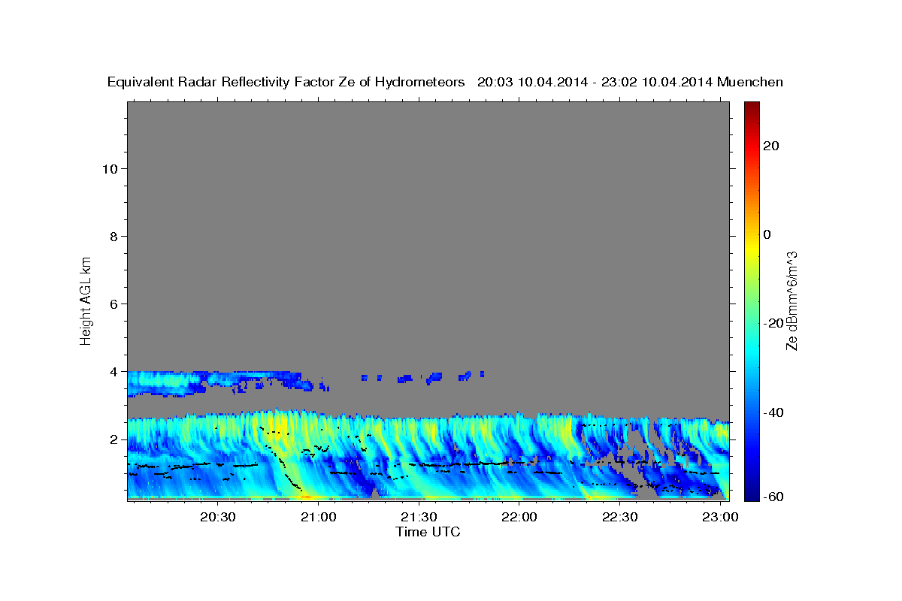The image size is (902, 601).
Task: Click the height label 2
Action: click(113, 439)
